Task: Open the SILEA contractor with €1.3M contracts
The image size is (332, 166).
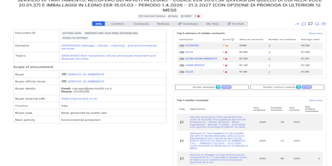Action: coord(189,72)
